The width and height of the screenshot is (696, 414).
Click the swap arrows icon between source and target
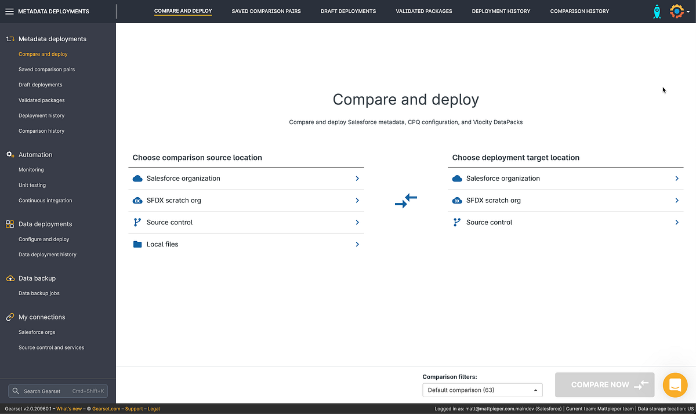[x=406, y=201]
